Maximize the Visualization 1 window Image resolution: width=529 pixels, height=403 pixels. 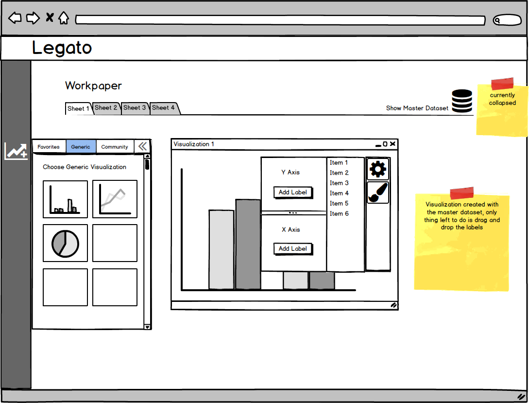tap(385, 144)
